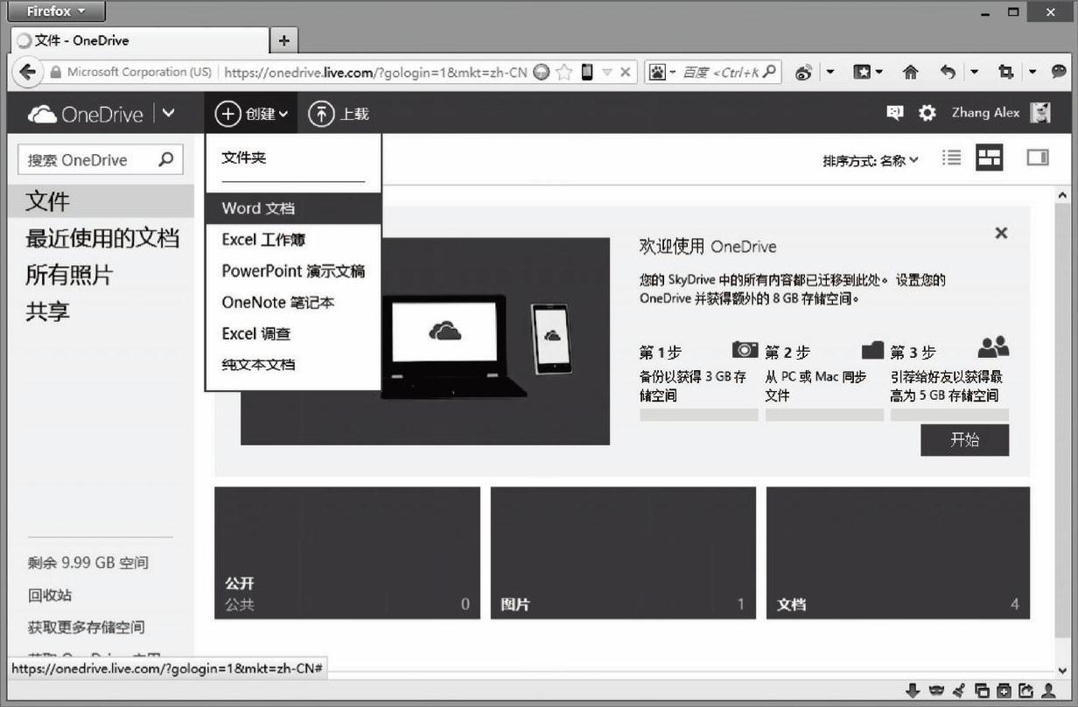Open the 图片 folder tile
This screenshot has height=707, width=1078.
tap(623, 553)
